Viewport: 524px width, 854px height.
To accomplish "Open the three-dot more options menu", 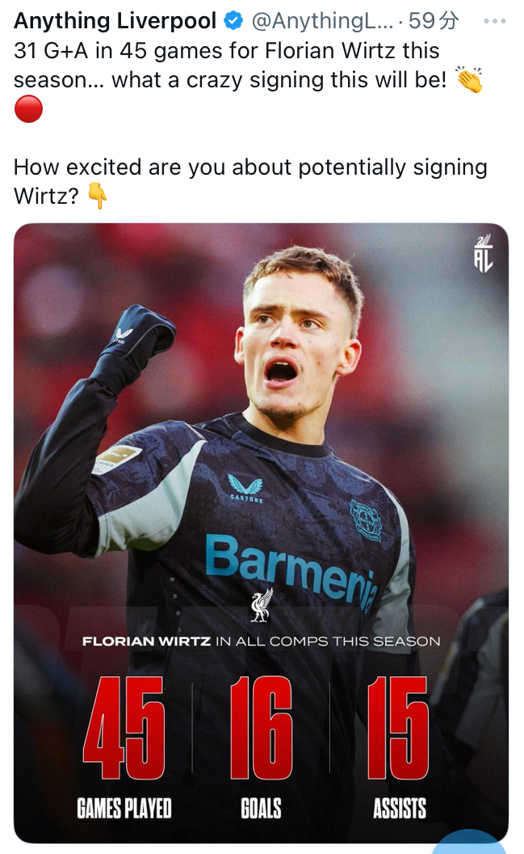I will coord(494,21).
